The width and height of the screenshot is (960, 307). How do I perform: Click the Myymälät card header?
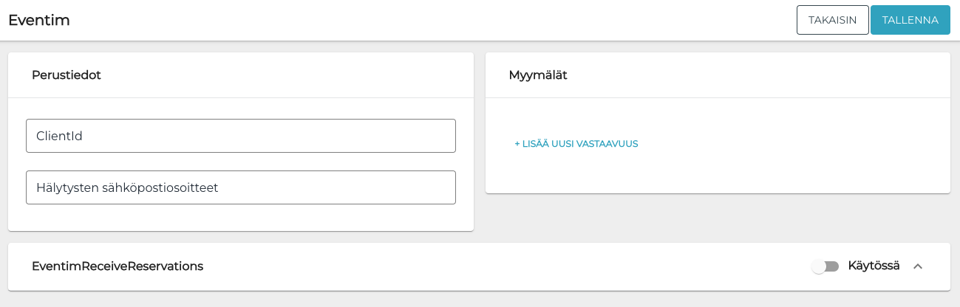(538, 75)
